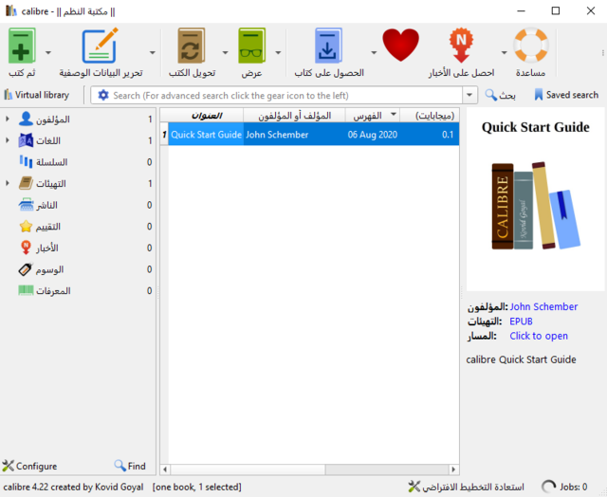Screen dimensions: 607x497
Task: Click the 0.1 size cell
Action: pyautogui.click(x=430, y=135)
